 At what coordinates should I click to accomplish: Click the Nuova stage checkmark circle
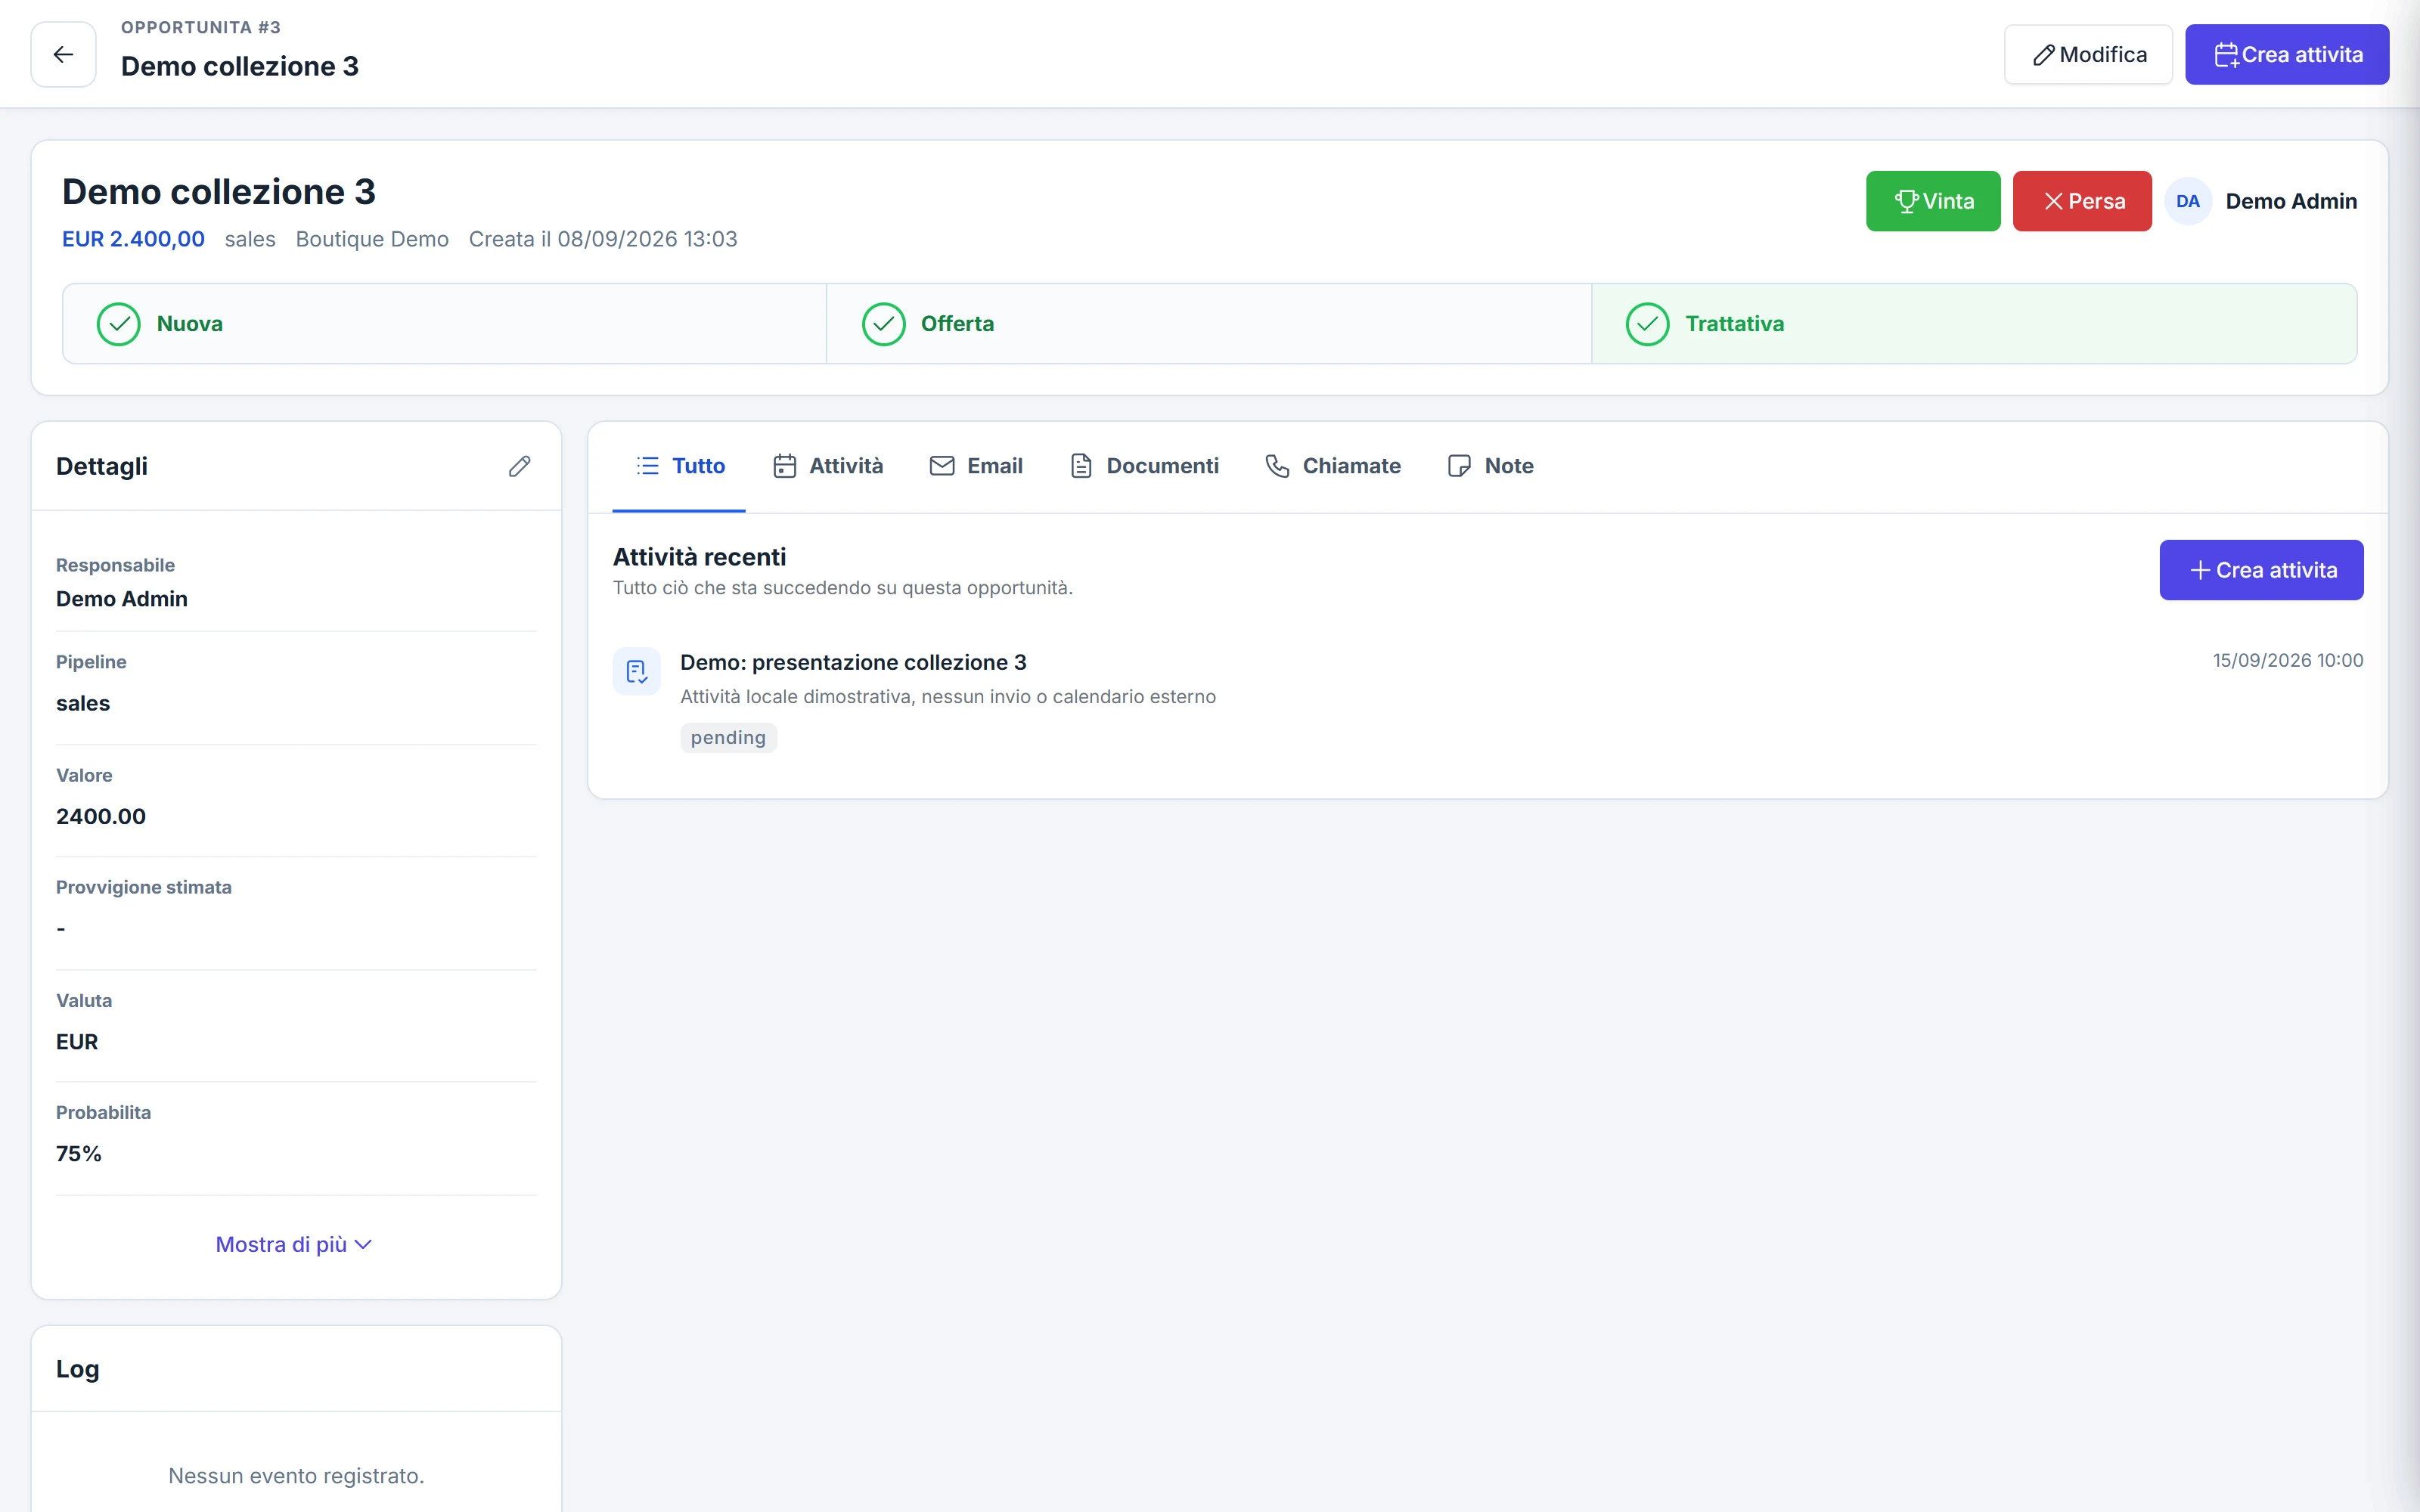click(x=119, y=324)
